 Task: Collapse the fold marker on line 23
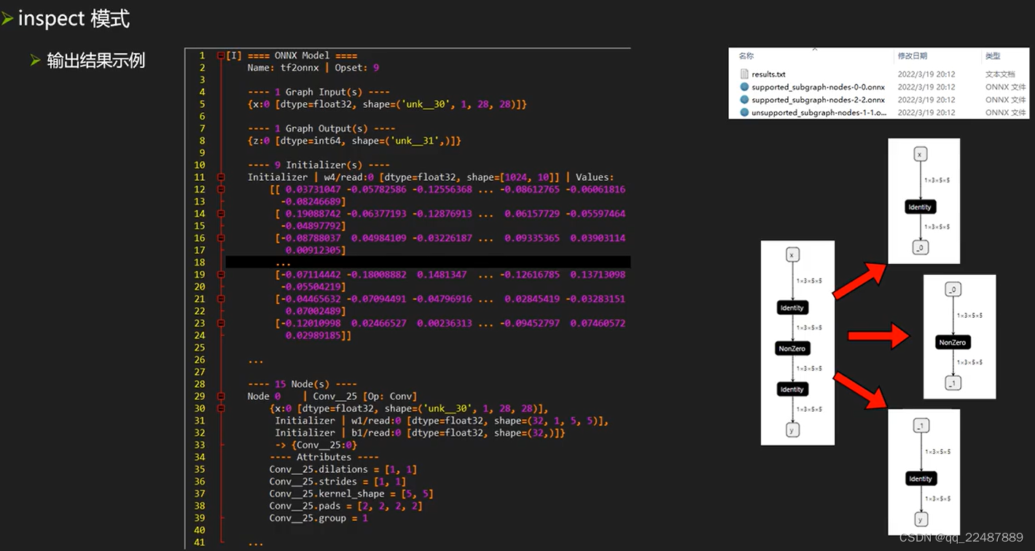coord(221,323)
